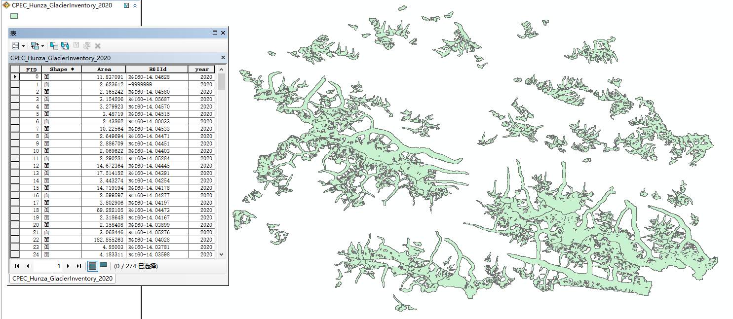The image size is (733, 319).
Task: Expand the Related Tables dropdown arrow
Action: [42, 46]
